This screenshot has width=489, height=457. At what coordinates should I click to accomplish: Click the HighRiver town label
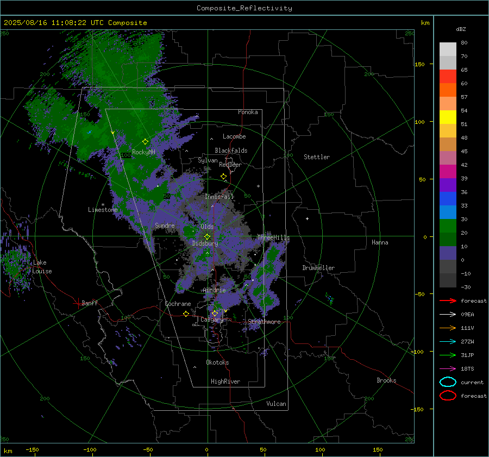(x=225, y=381)
